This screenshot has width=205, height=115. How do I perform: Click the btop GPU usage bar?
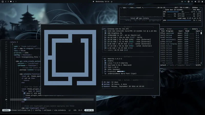tap(179, 20)
